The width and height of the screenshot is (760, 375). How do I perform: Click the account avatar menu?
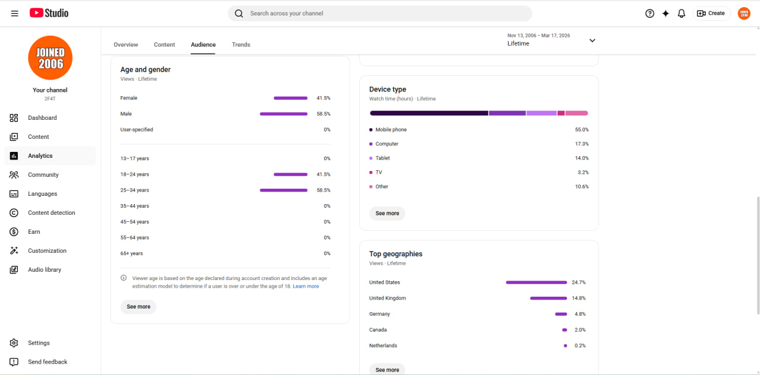coord(744,13)
